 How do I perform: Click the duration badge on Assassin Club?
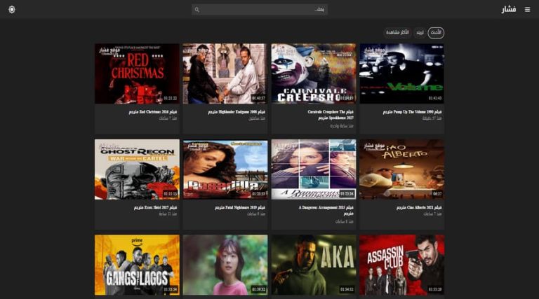click(435, 289)
